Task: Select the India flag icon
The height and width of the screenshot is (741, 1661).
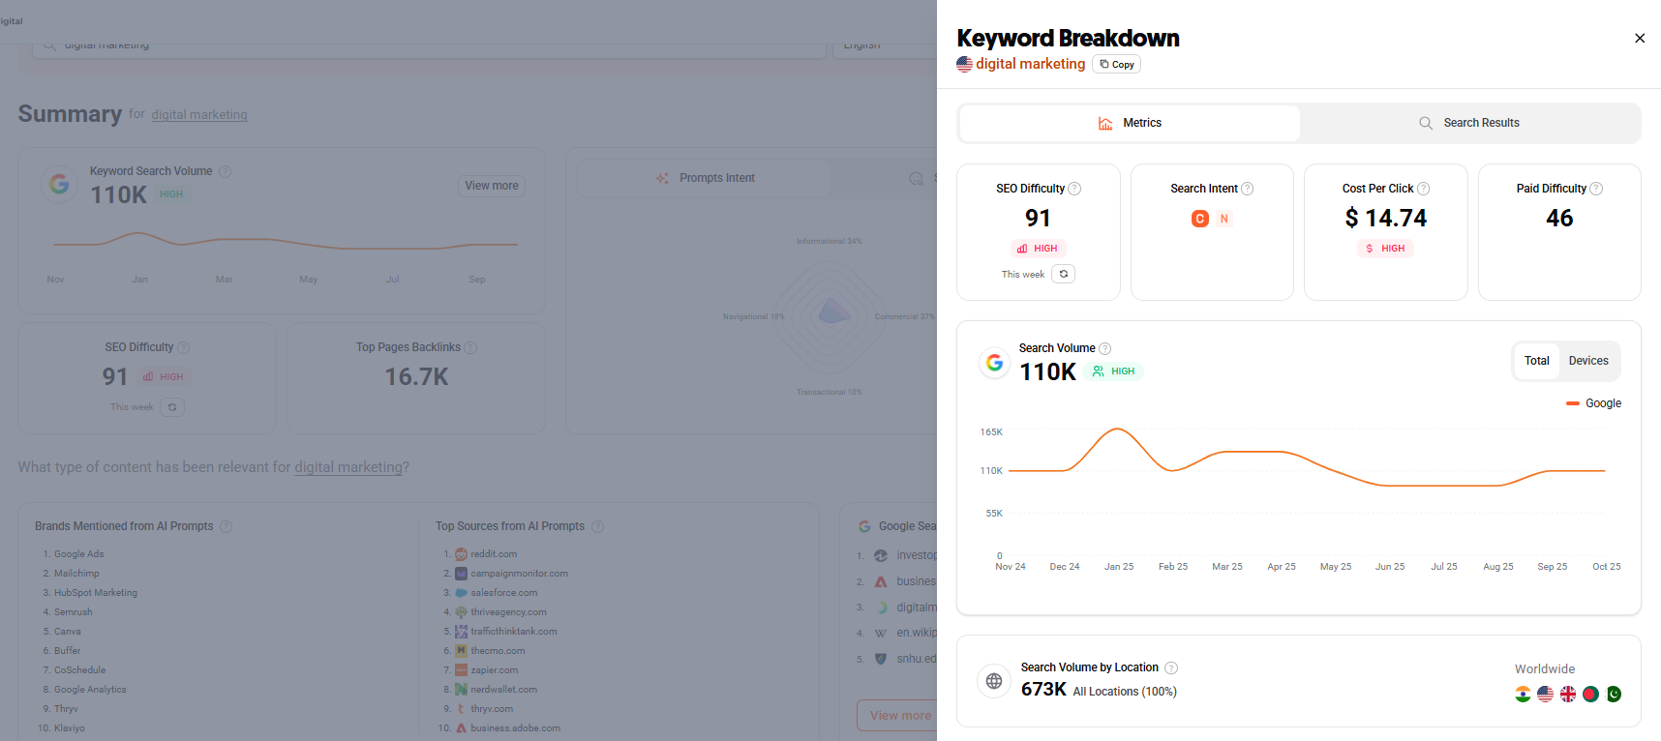Action: [x=1523, y=694]
